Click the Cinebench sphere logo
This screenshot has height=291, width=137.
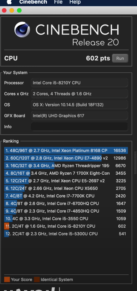tap(22, 30)
